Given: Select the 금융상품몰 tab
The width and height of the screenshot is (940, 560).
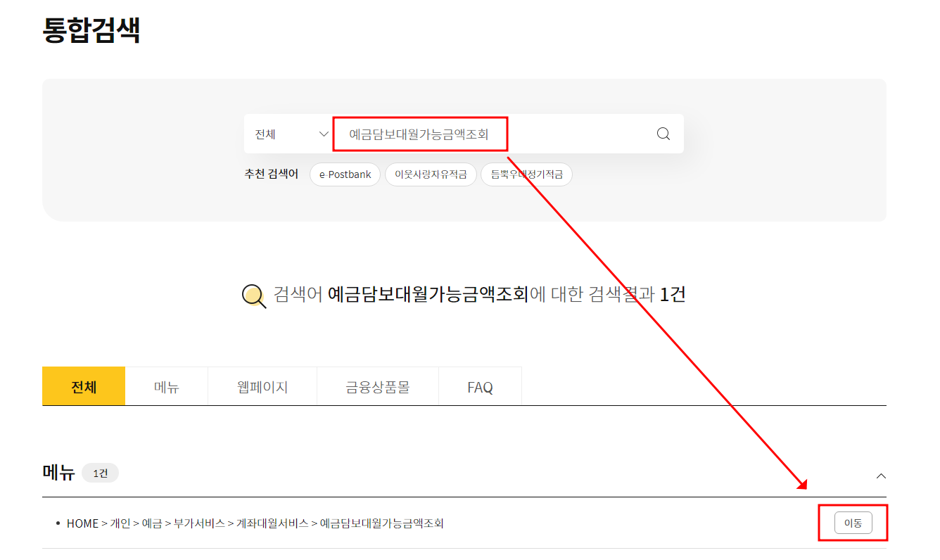Looking at the screenshot, I should pos(377,386).
